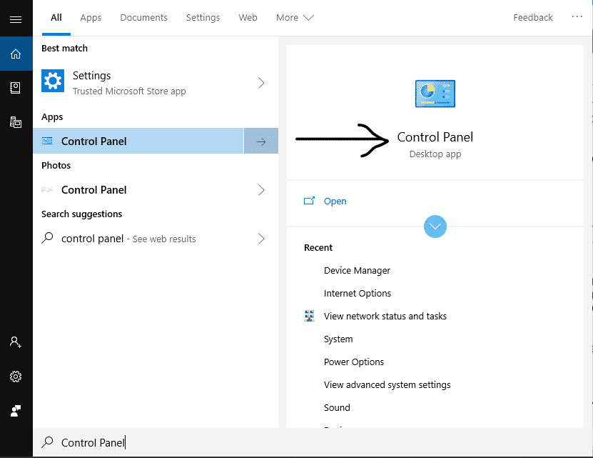
Task: Open Device Manager from Recent list
Action: pyautogui.click(x=357, y=270)
